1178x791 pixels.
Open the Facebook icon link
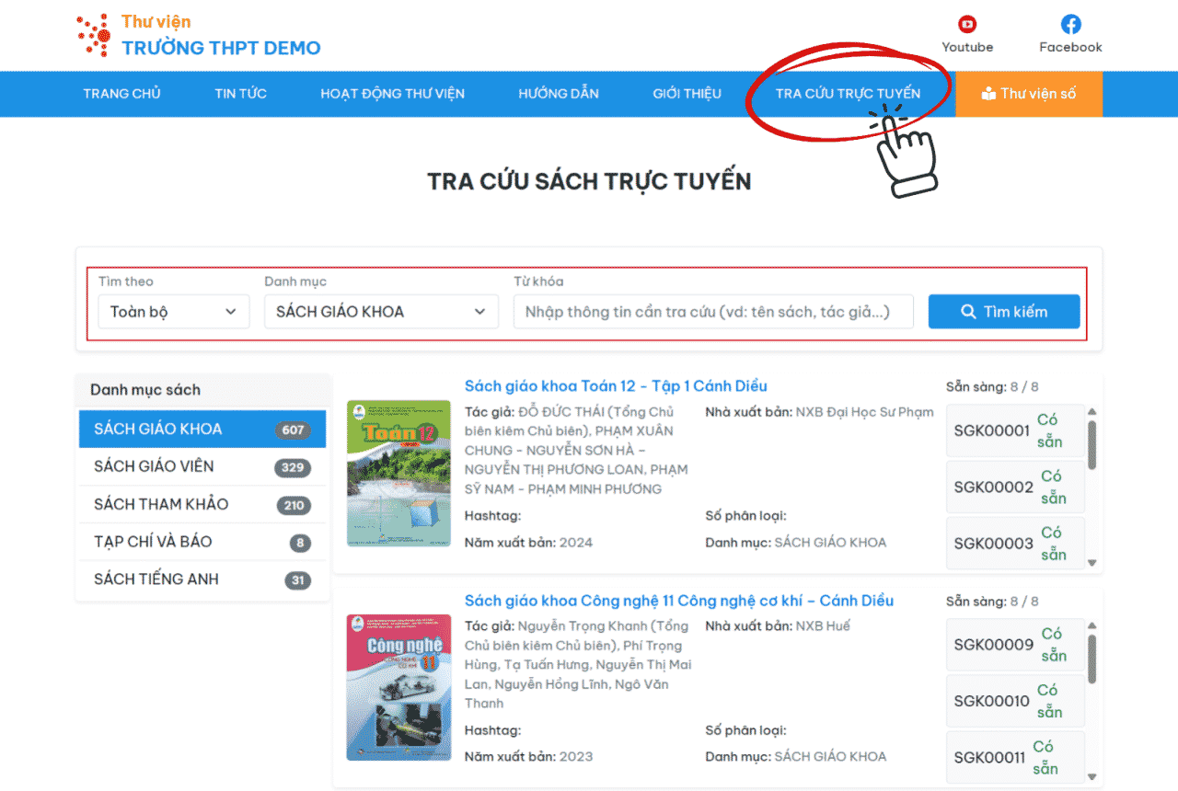[1070, 25]
